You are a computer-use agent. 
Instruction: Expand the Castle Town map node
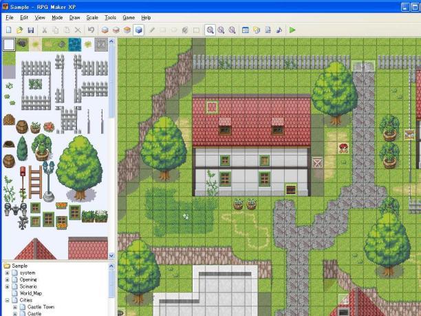[x=14, y=307]
